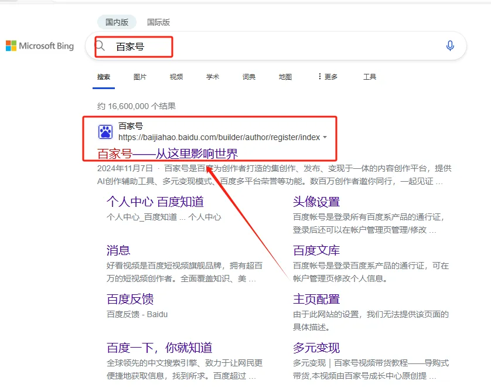Viewport: 491px width, 391px height.
Task: Click the Baidu paw favicon
Action: point(105,131)
